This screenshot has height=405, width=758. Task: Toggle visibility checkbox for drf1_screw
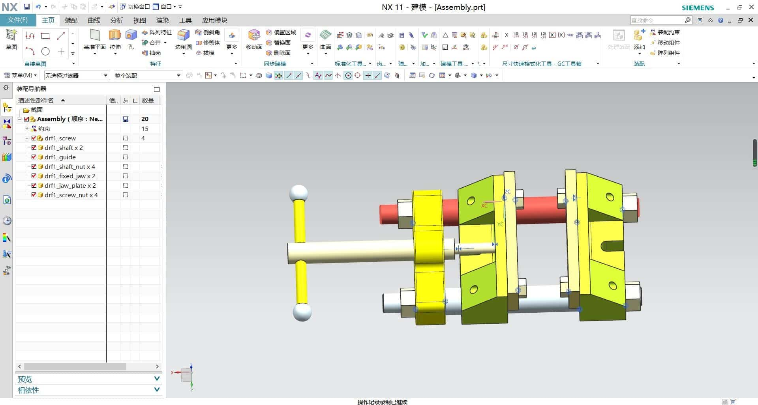(x=34, y=138)
